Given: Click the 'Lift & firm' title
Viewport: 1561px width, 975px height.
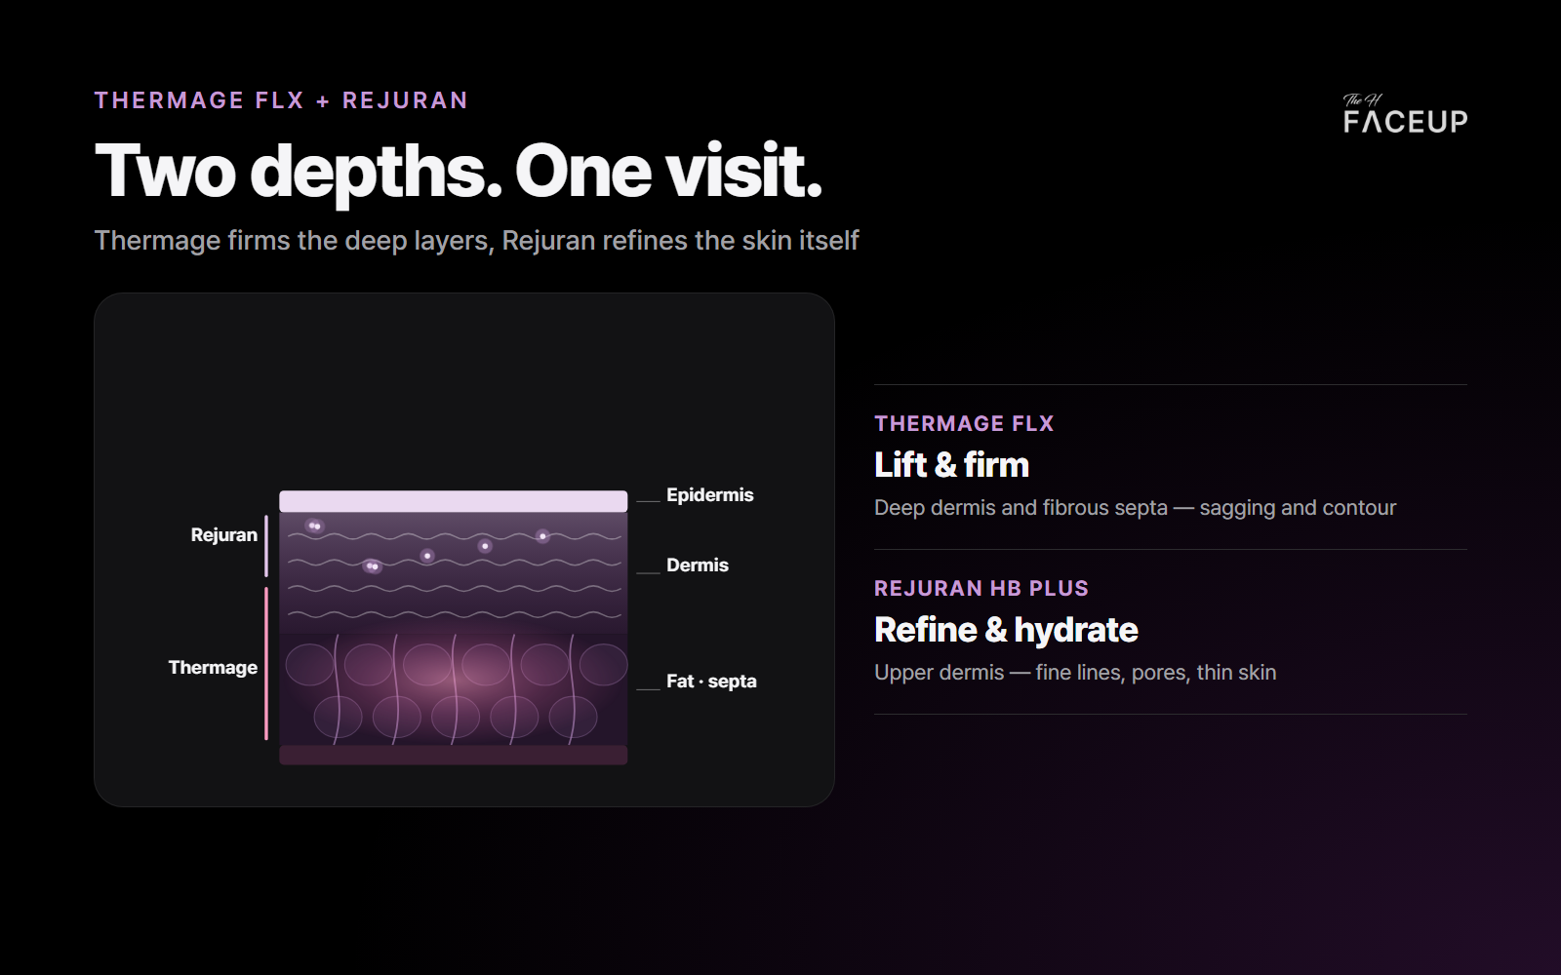Looking at the screenshot, I should pyautogui.click(x=951, y=465).
